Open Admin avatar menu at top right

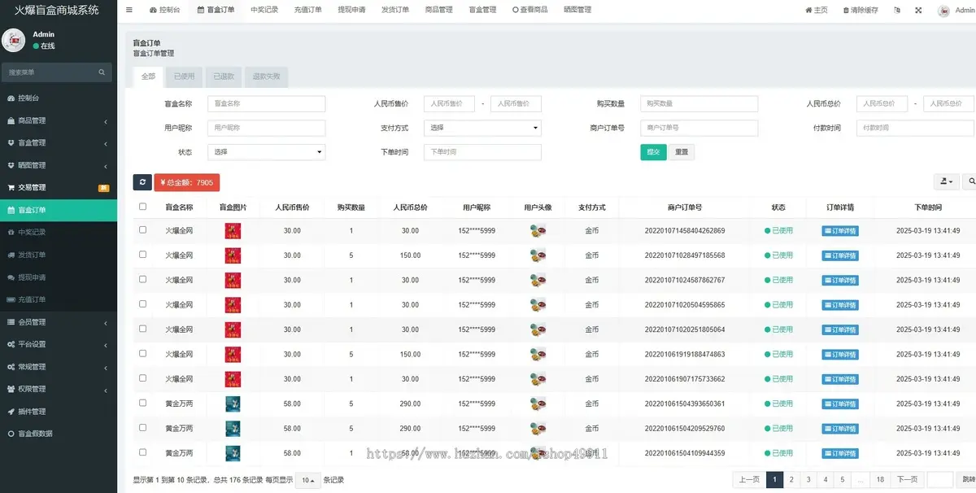coord(955,11)
